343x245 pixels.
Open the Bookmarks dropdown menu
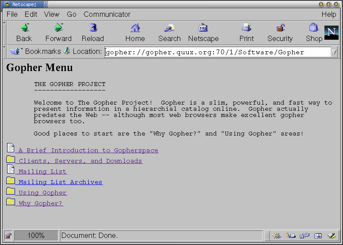(x=35, y=52)
